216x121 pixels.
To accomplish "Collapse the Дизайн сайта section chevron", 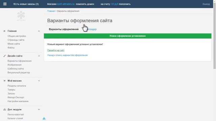I will [x=39, y=56].
